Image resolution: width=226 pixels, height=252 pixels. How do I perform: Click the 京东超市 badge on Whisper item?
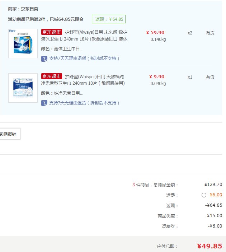pos(52,76)
